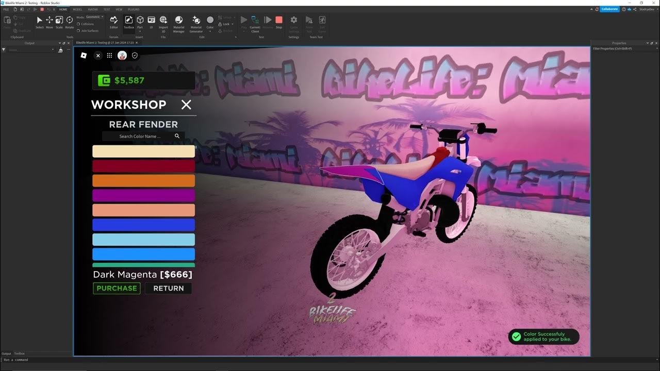The height and width of the screenshot is (371, 660).
Task: Pick the cream beige color swatch
Action: coord(143,151)
